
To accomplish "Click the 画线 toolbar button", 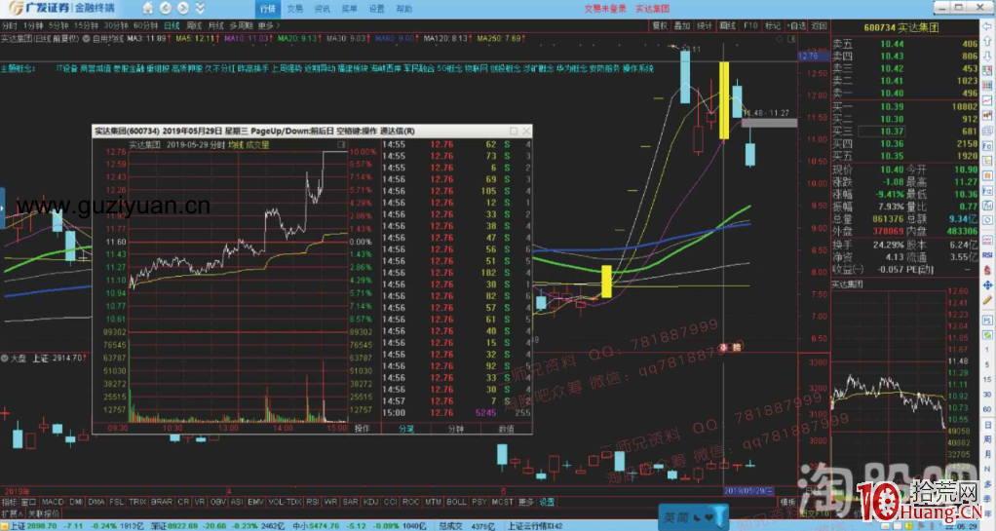I will pos(727,26).
